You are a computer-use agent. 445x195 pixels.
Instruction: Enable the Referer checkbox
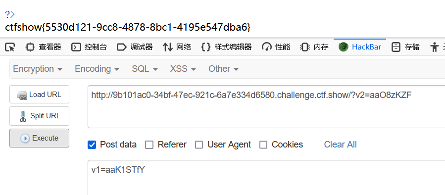point(149,145)
